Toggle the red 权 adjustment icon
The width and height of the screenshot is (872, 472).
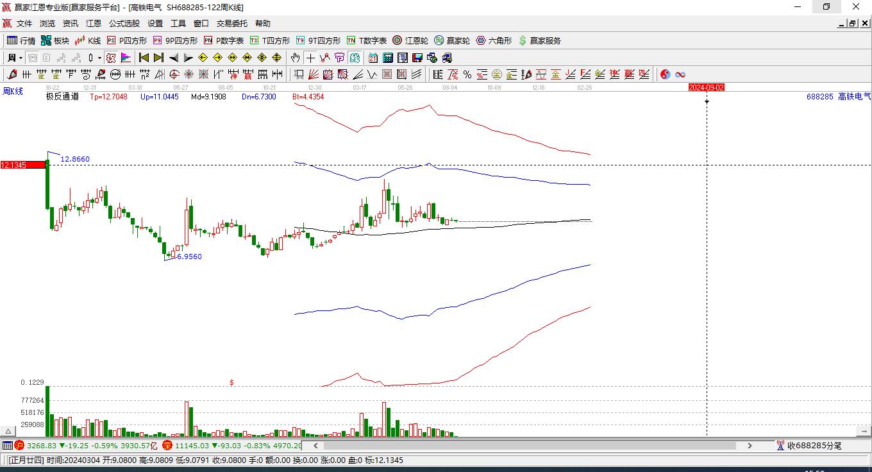tap(111, 58)
